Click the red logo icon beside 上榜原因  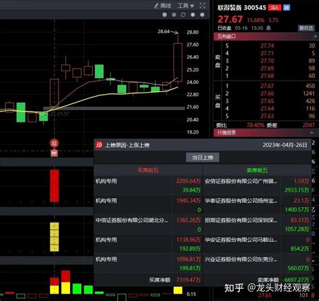[x=99, y=145]
